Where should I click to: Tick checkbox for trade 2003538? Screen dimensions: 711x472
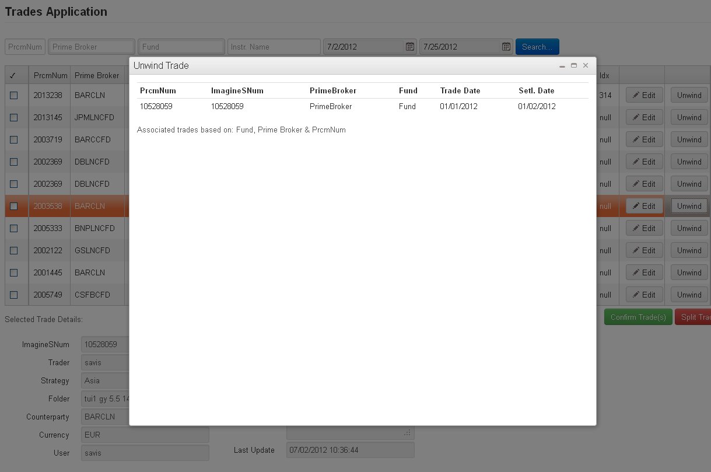coord(14,206)
